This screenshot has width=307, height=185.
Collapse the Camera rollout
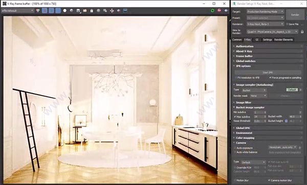(268, 143)
